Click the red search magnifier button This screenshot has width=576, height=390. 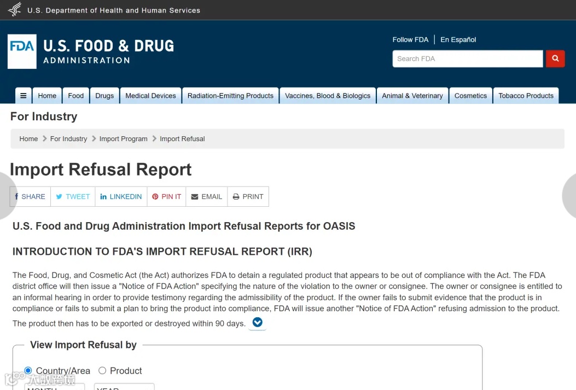click(x=555, y=59)
